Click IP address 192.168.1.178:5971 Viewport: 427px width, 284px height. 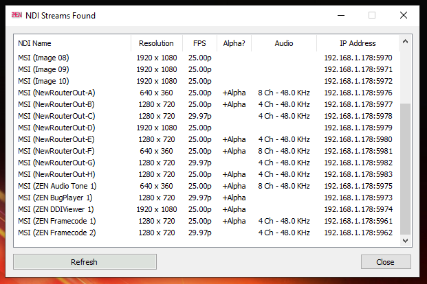(358, 69)
